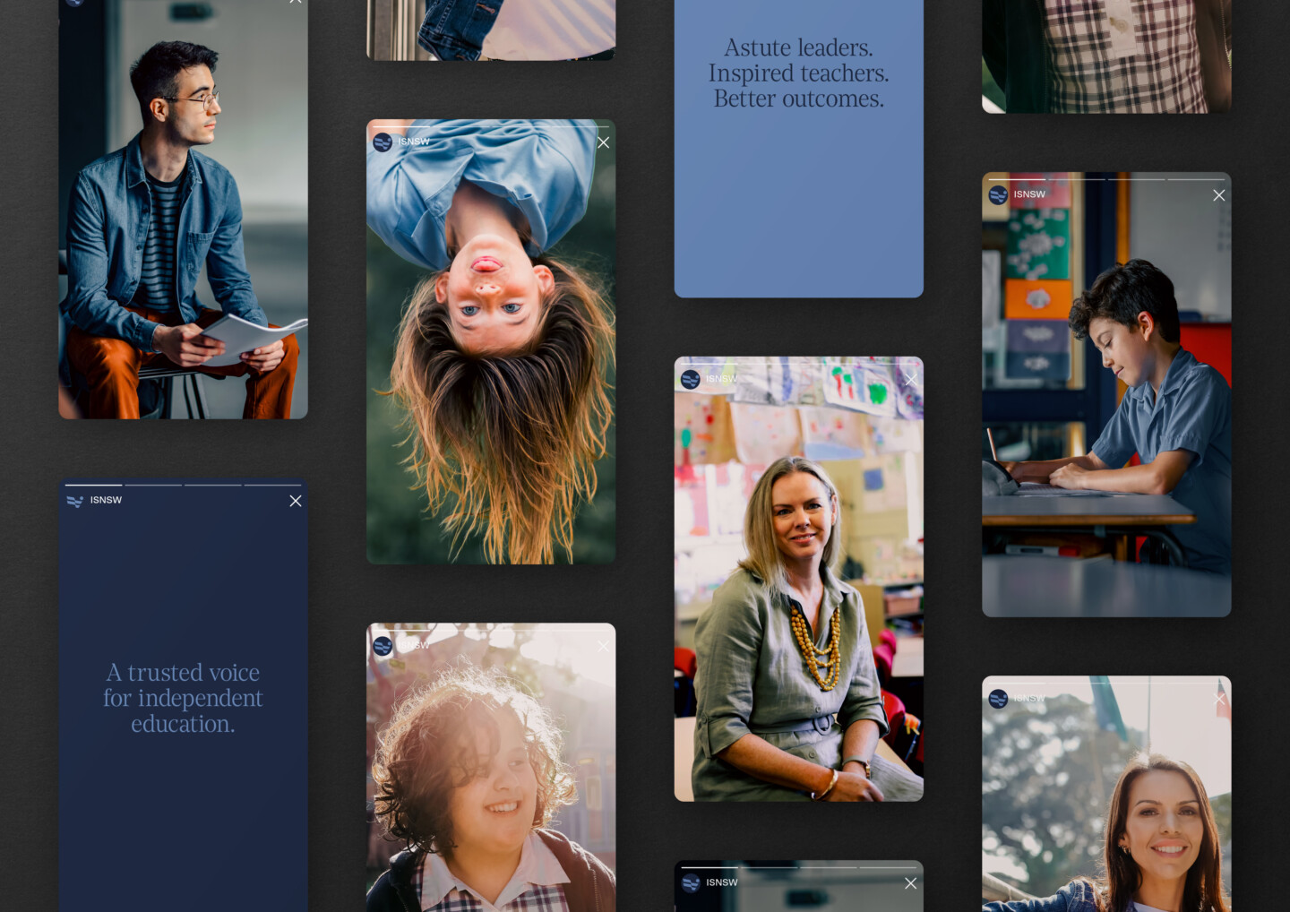The height and width of the screenshot is (912, 1290).
Task: Select last progress segment on boy writing story
Action: click(x=1195, y=179)
